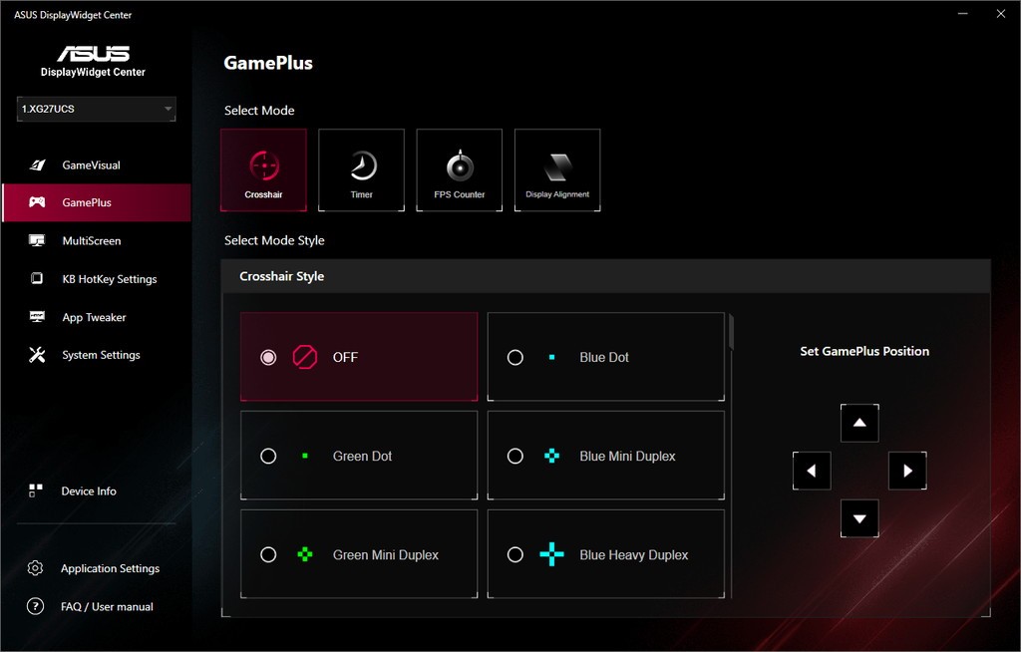Click the Blue Dot label

[x=604, y=357]
